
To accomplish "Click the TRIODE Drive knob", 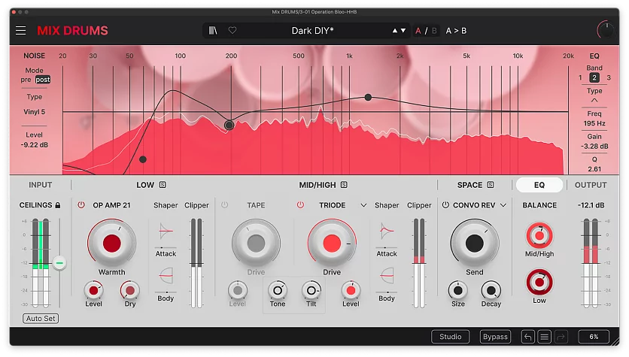I will [332, 244].
